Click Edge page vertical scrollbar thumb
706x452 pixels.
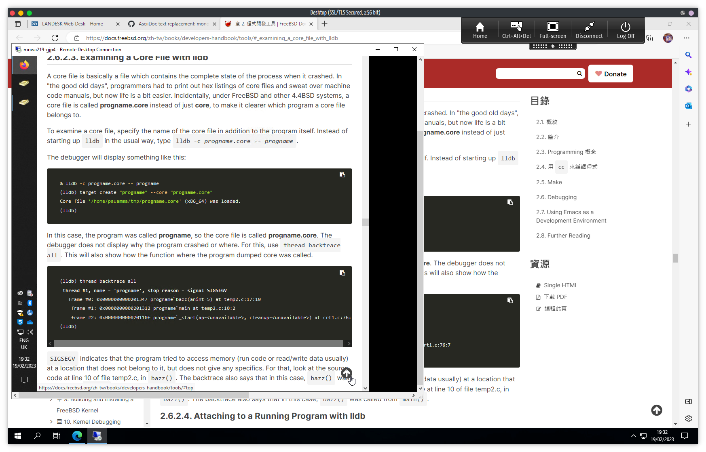click(x=676, y=258)
